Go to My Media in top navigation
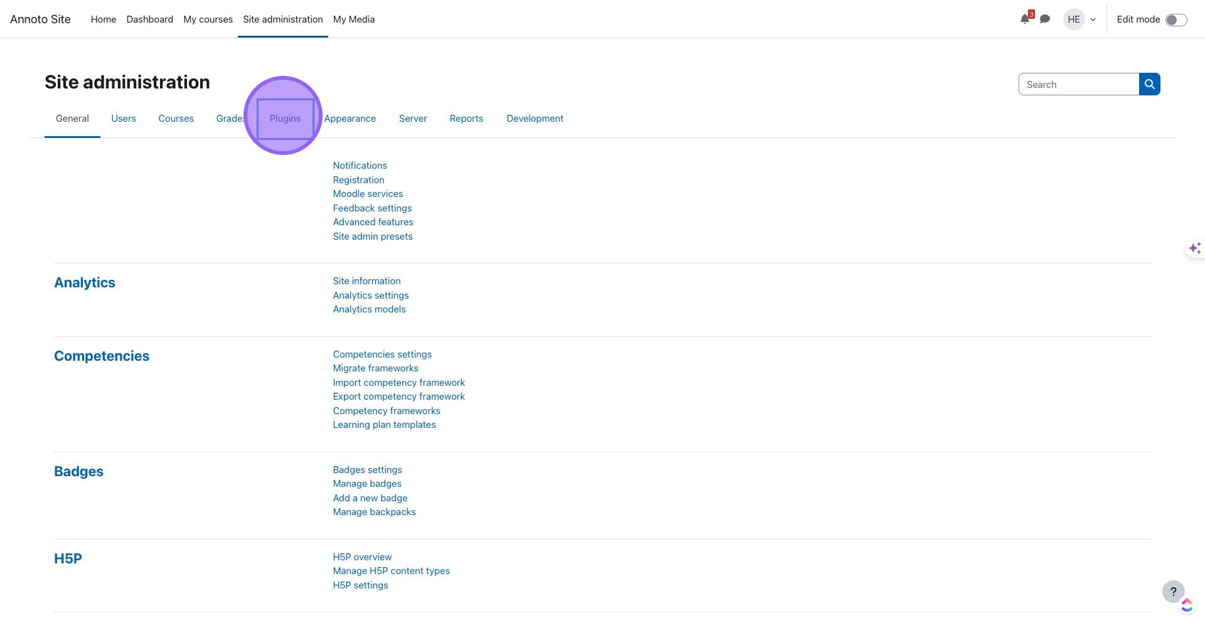1205x623 pixels. [353, 19]
